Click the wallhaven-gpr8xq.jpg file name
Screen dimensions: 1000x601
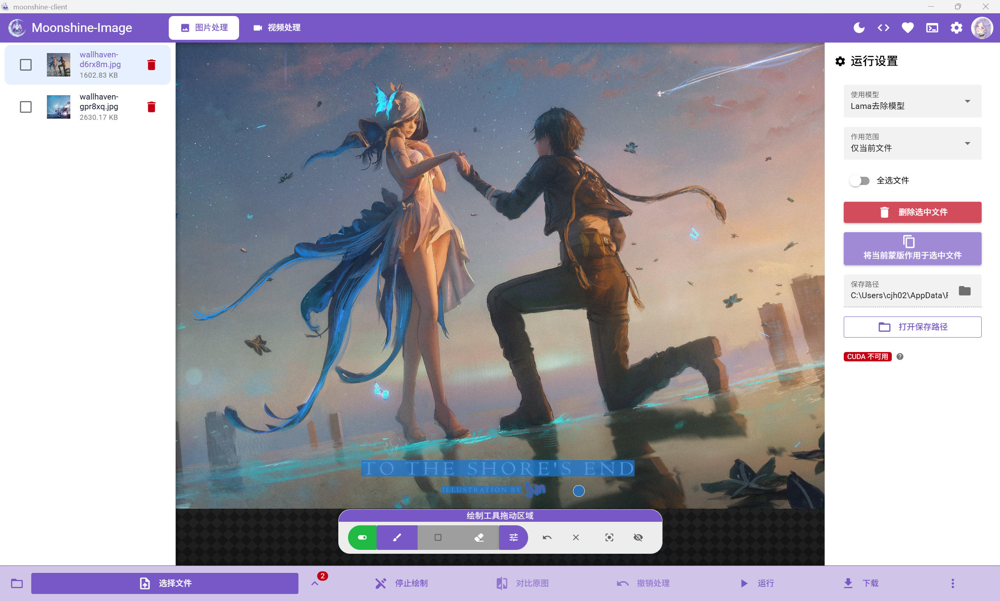99,101
